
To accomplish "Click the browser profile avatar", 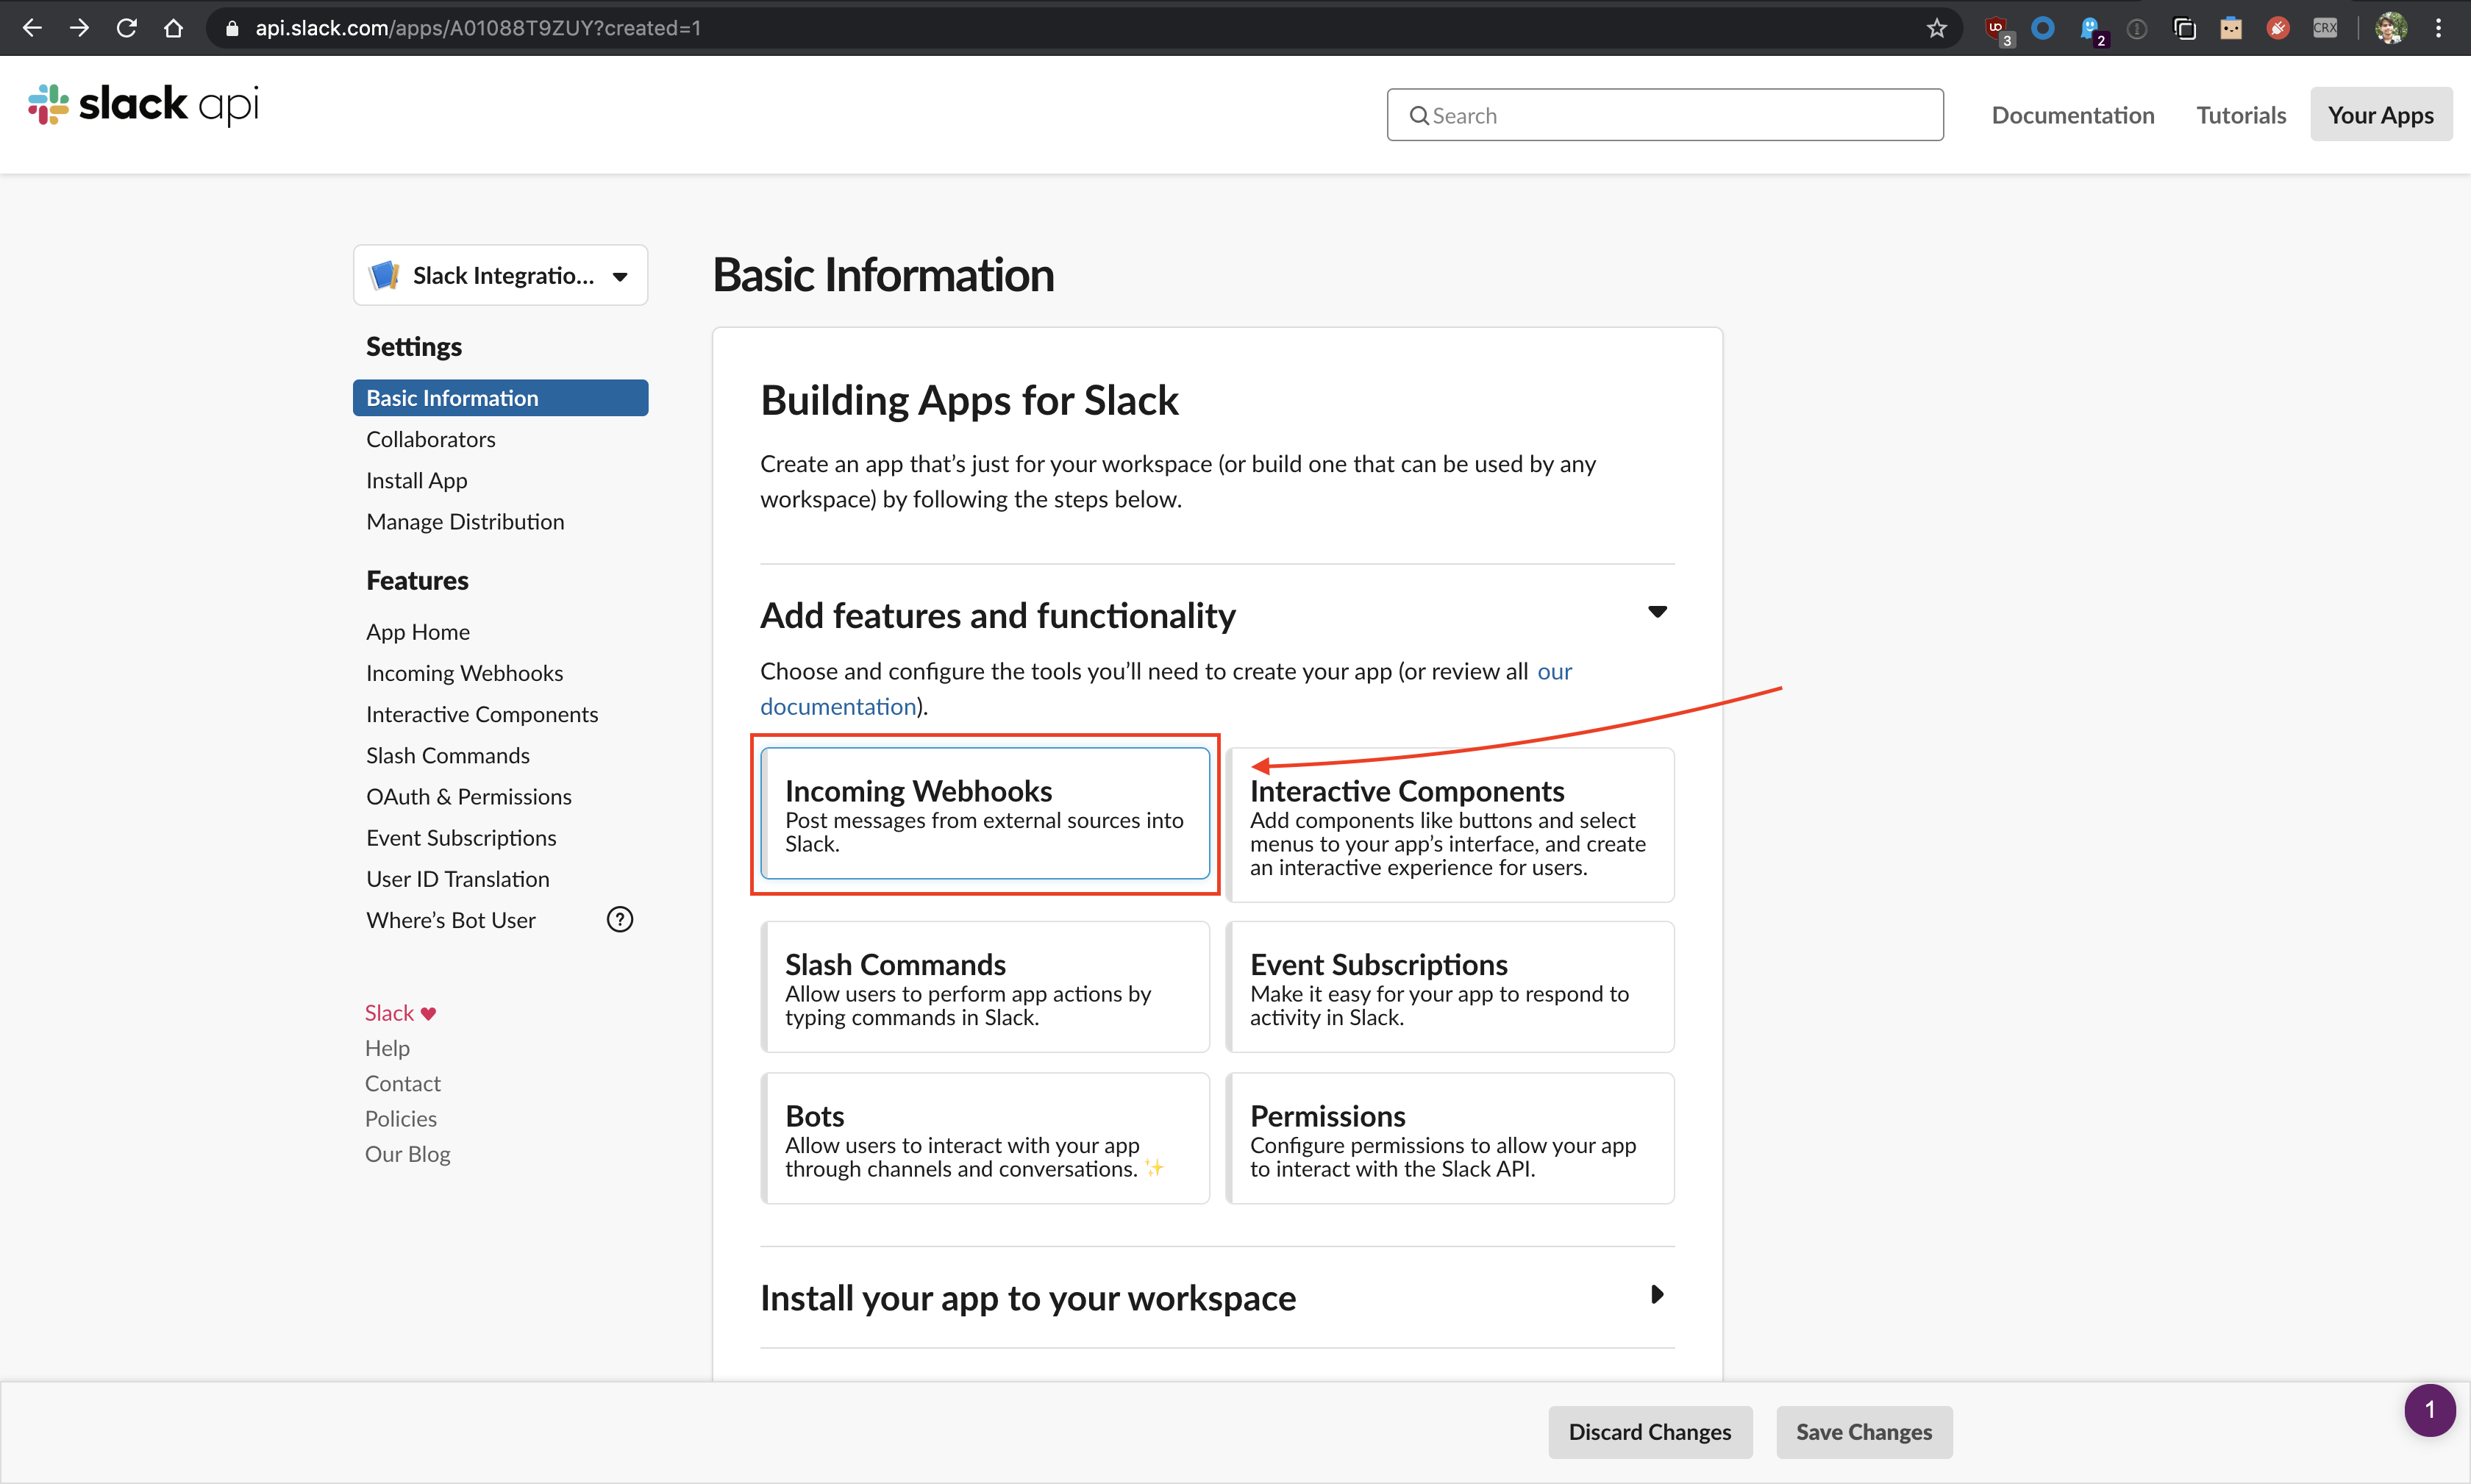I will coord(2390,28).
